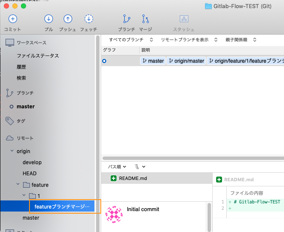Select 検索 in the workspace sidebar
Viewport: 284px width, 232px height.
coord(21,78)
